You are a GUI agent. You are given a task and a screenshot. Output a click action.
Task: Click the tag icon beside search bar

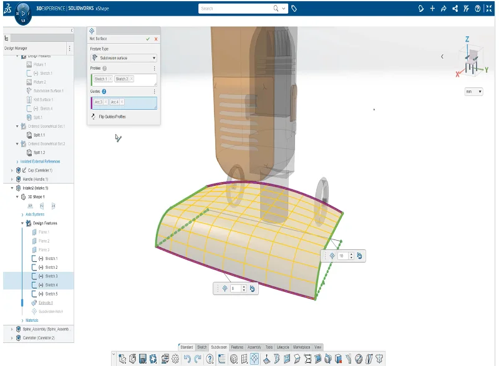click(x=294, y=9)
